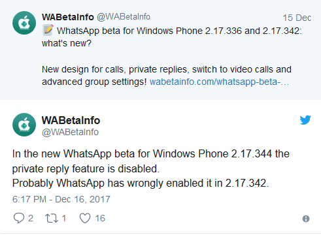Image resolution: width=321 pixels, height=237 pixels.
Task: Open the wabetainfo.com/whatsapp-beta link
Action: click(x=219, y=82)
